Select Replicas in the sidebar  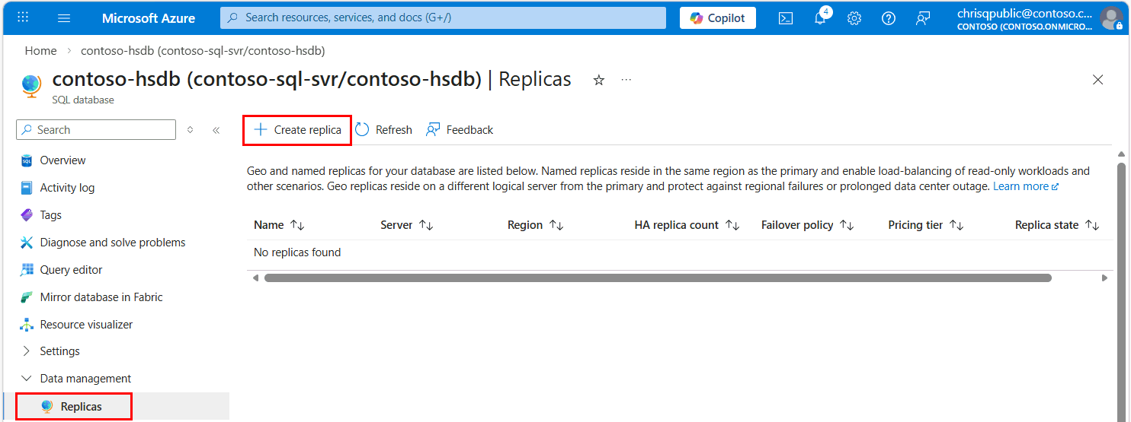coord(81,407)
